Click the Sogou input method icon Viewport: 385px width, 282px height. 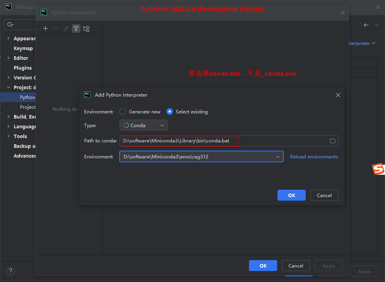(378, 169)
